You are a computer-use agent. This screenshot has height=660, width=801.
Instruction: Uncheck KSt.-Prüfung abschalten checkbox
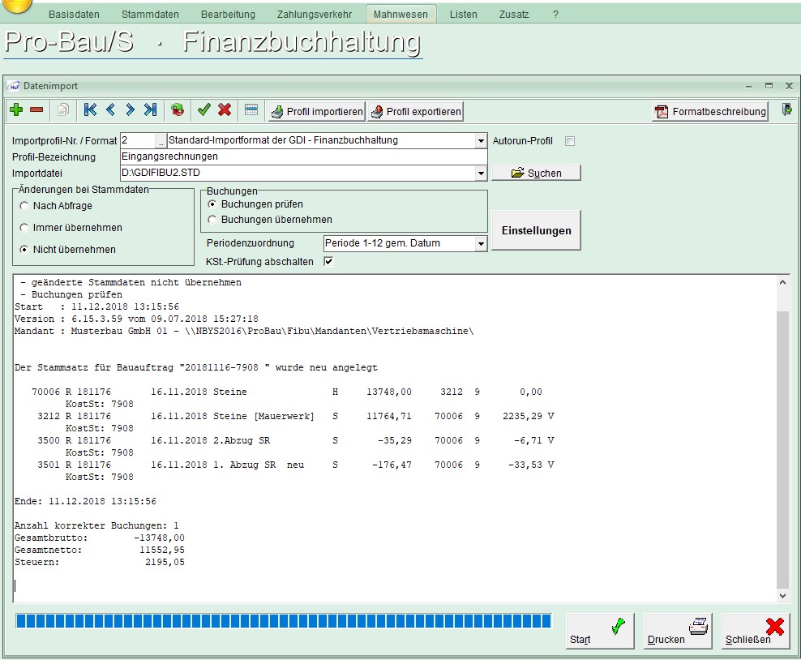[328, 261]
